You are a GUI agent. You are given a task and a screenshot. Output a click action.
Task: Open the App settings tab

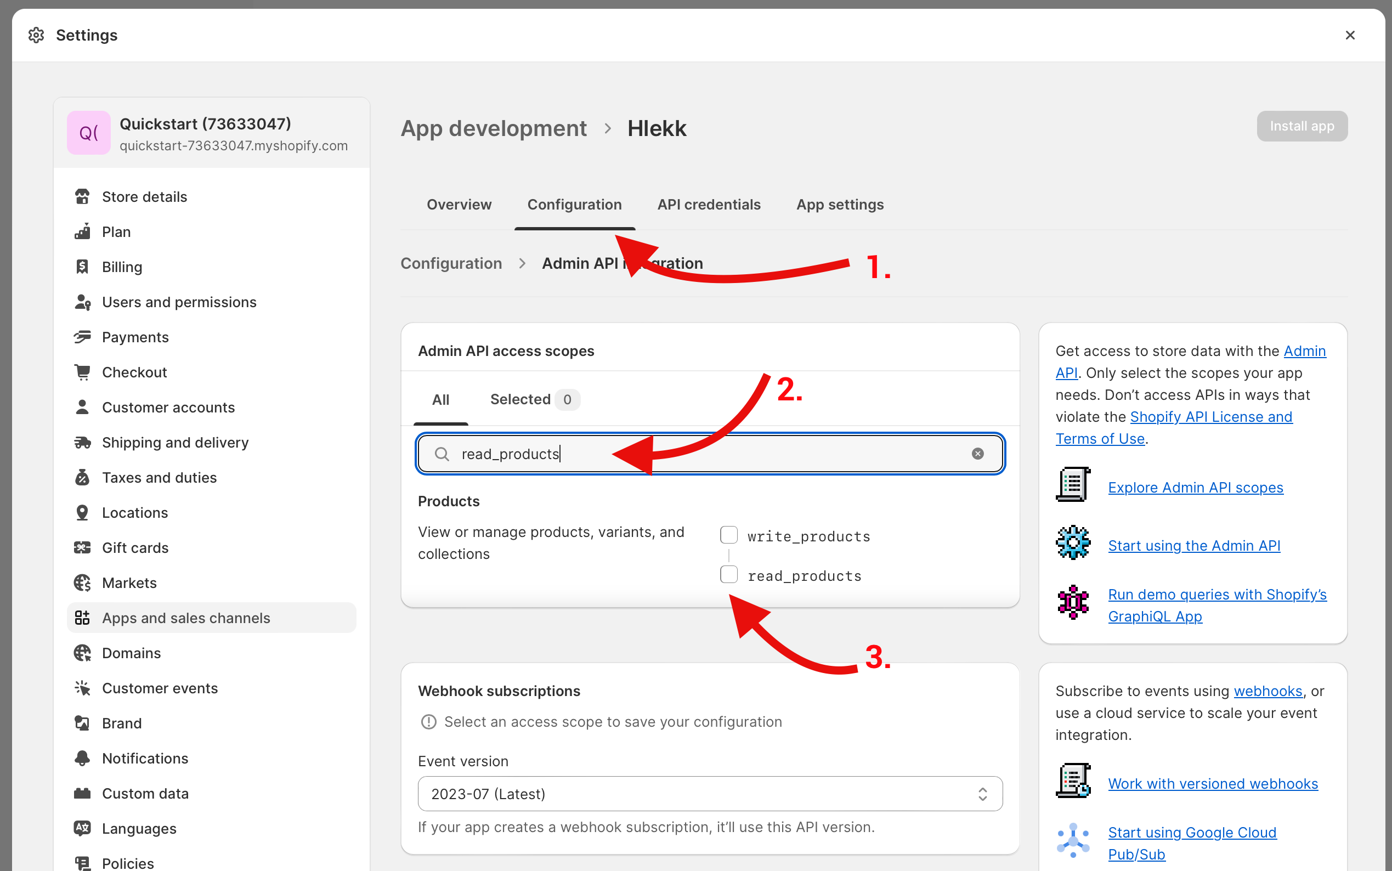point(840,203)
